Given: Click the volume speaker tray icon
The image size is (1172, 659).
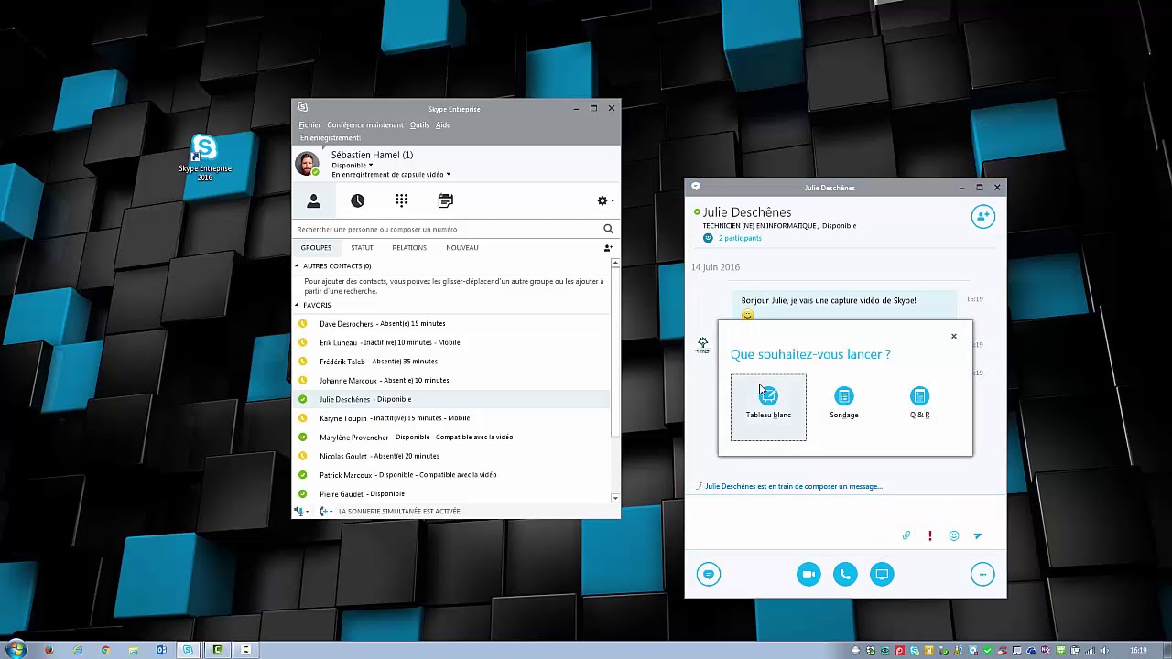Looking at the screenshot, I should (1104, 651).
